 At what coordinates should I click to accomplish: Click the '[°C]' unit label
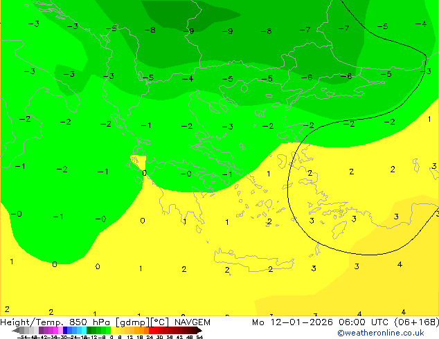pos(160,322)
